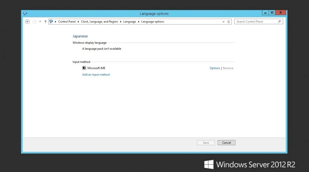The height and width of the screenshot is (172, 309).
Task: Open address bar history dropdown
Action: [224, 22]
